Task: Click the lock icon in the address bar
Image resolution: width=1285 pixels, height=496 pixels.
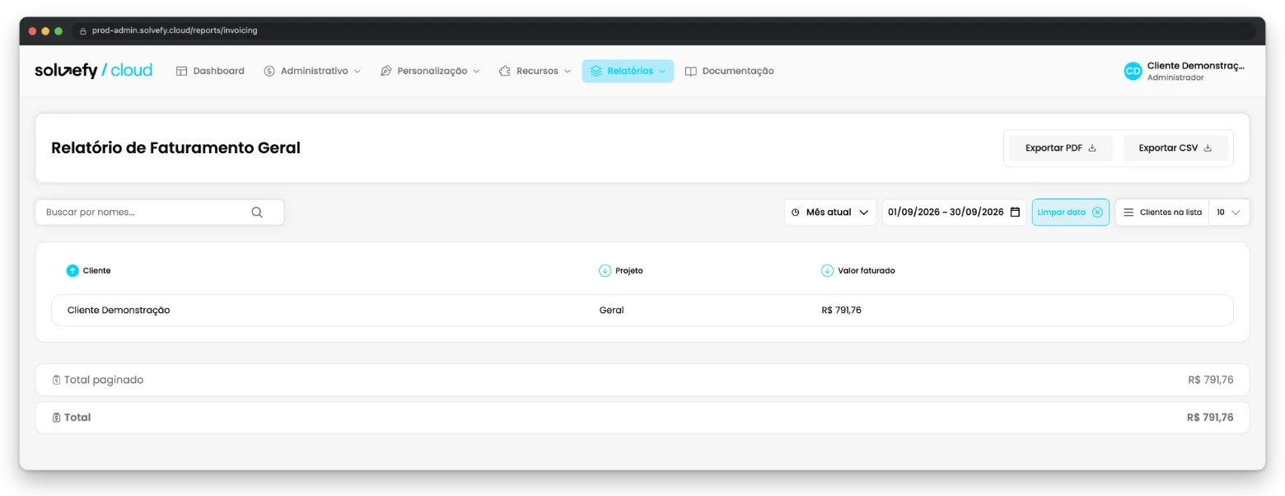Action: tap(82, 30)
